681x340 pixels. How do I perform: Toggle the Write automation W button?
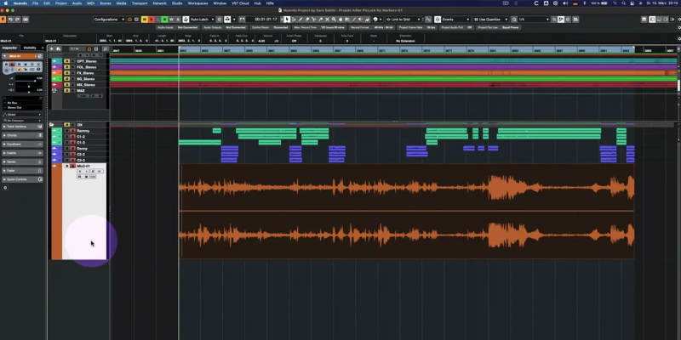(x=171, y=19)
